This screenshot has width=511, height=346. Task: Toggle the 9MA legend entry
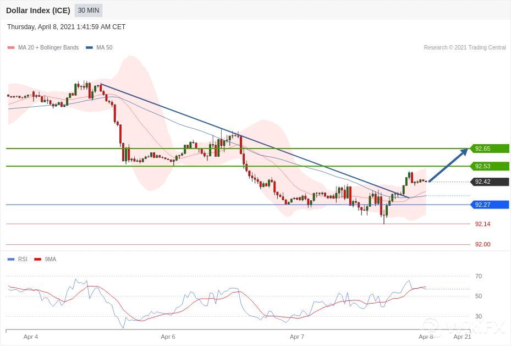coord(50,259)
